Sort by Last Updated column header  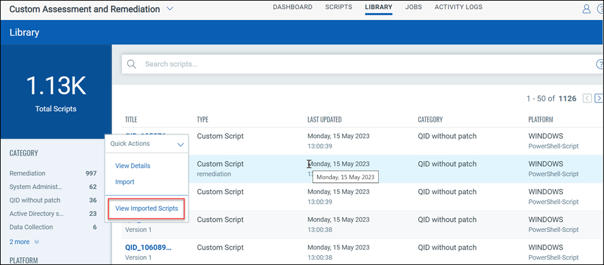click(x=325, y=120)
